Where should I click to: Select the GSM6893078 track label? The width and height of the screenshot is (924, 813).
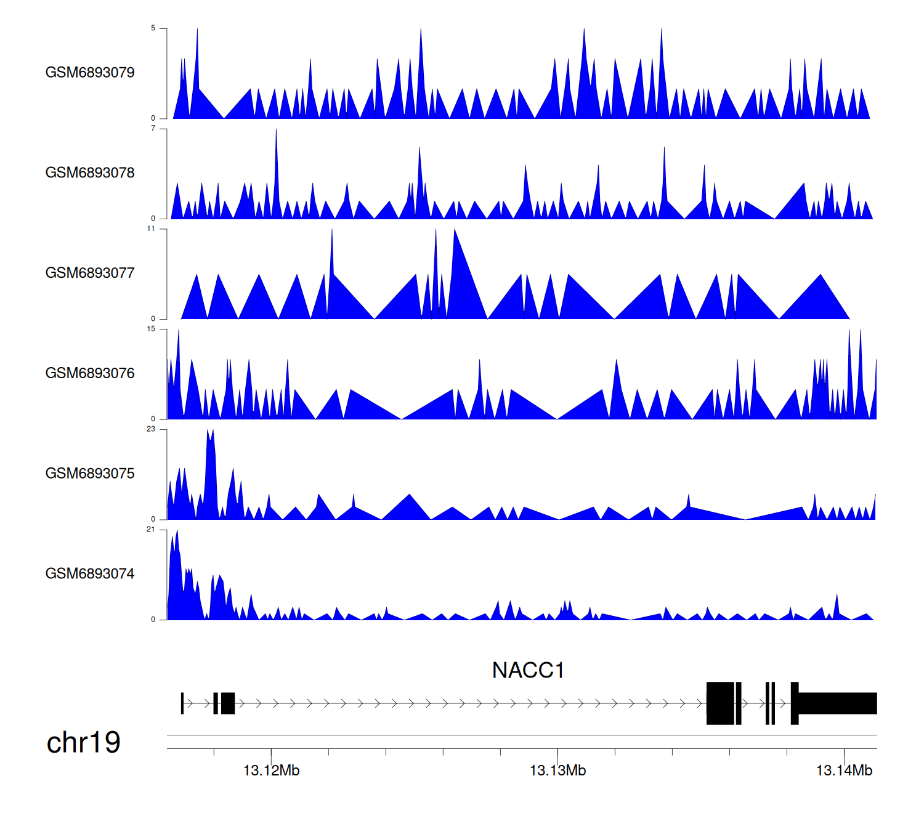coord(90,173)
